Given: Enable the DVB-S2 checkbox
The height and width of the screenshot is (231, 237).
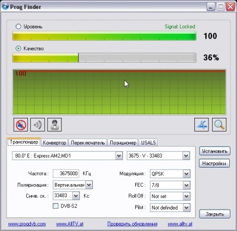Looking at the screenshot, I should click(x=56, y=206).
